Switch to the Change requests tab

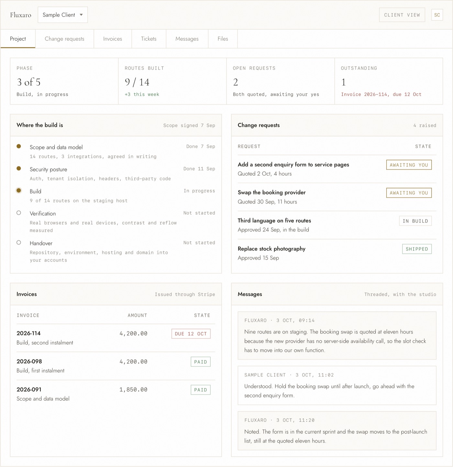click(64, 39)
